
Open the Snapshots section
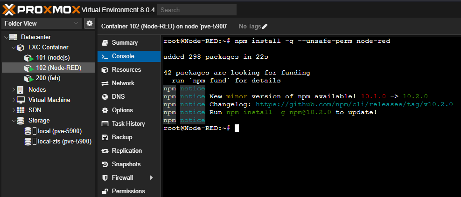click(126, 164)
